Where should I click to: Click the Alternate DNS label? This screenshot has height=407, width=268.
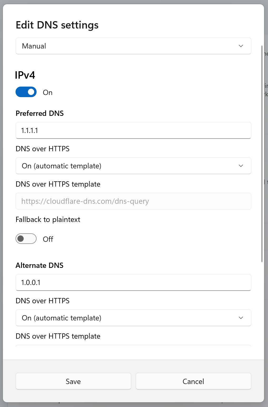[x=39, y=266]
